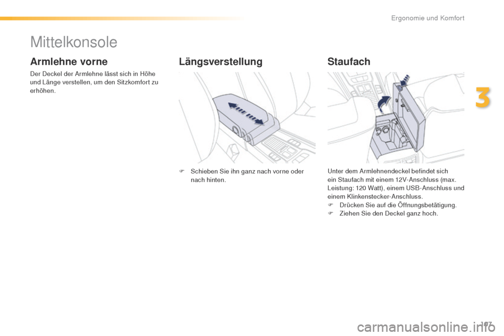Select the line starting "Leistung: 120 Watt)"

pyautogui.click(x=396, y=188)
